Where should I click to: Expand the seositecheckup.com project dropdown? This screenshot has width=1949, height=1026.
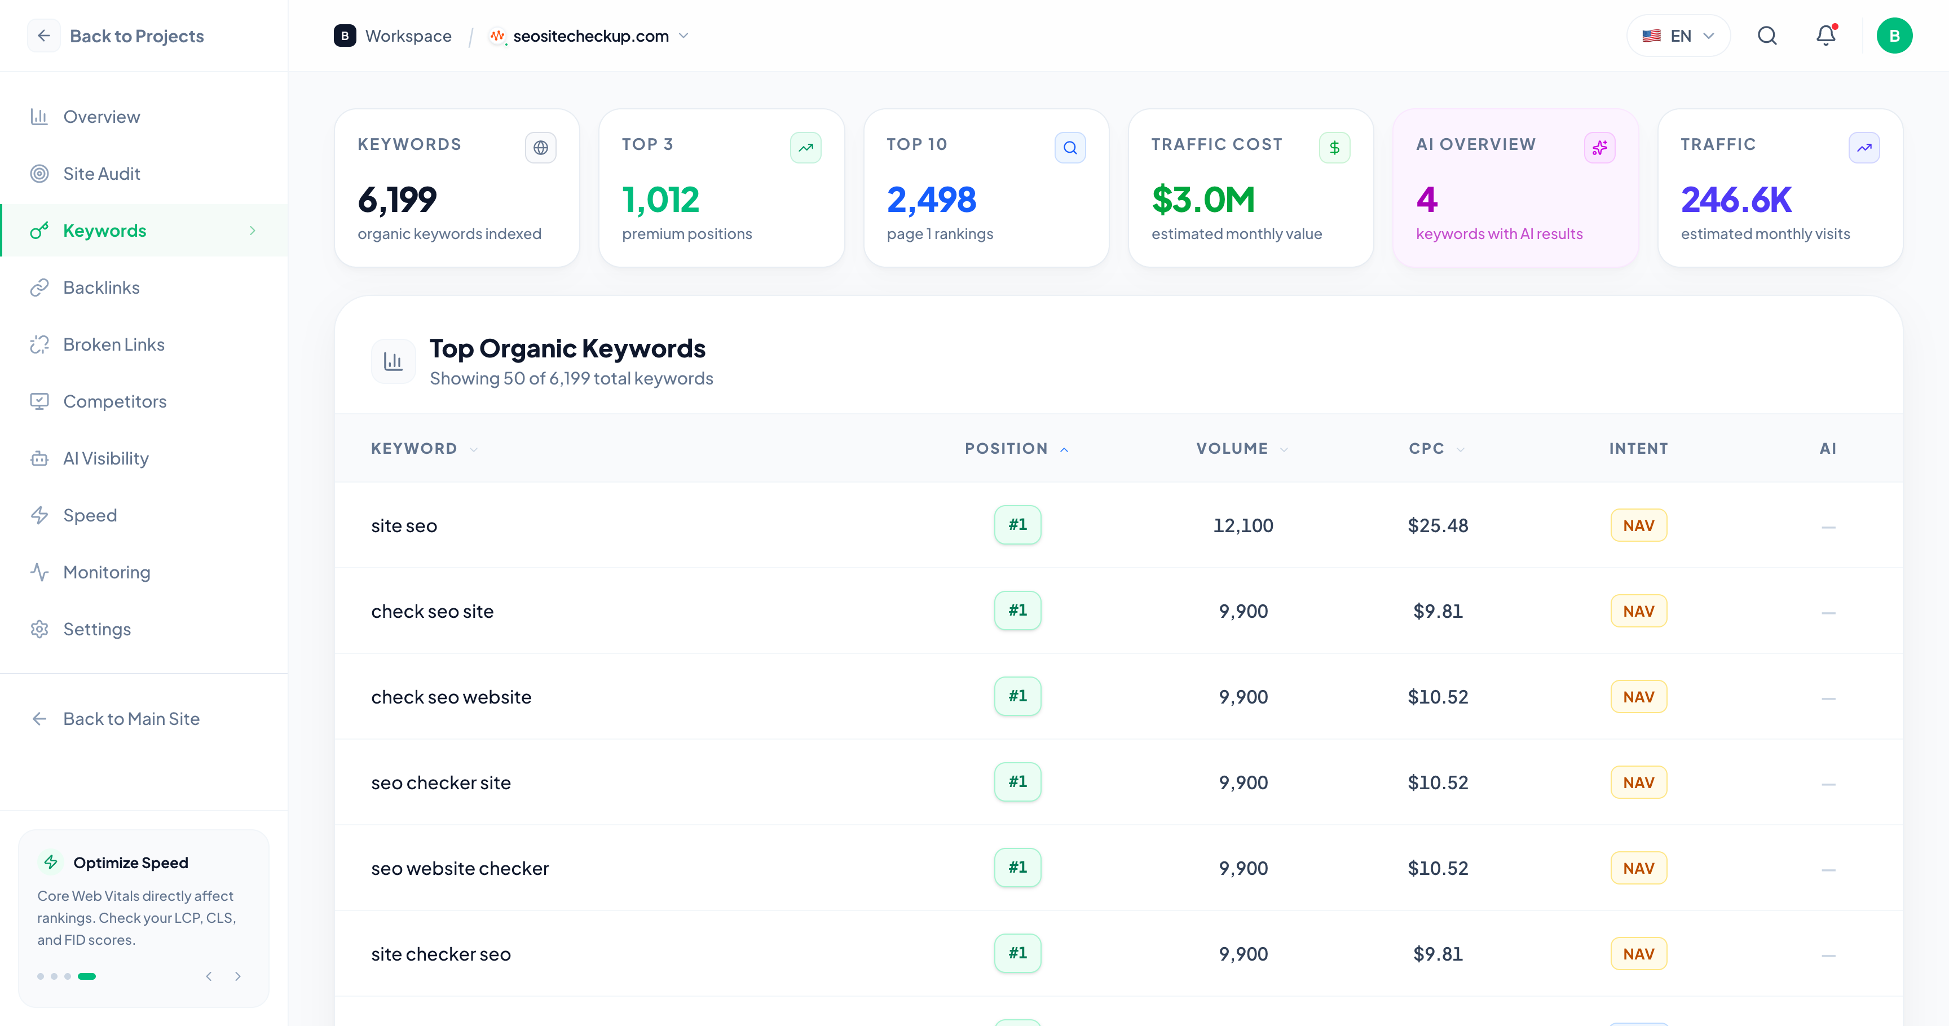pos(683,36)
